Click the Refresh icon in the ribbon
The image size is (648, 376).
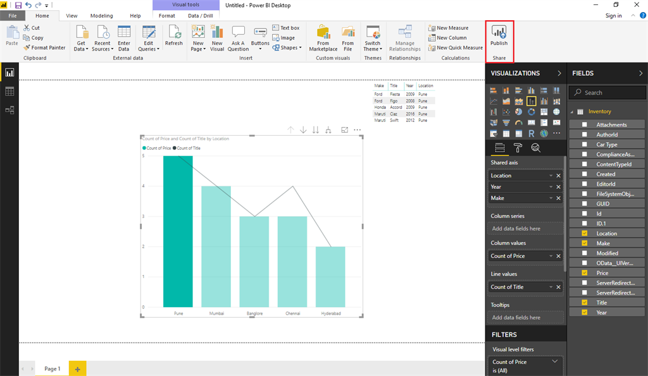click(x=174, y=36)
